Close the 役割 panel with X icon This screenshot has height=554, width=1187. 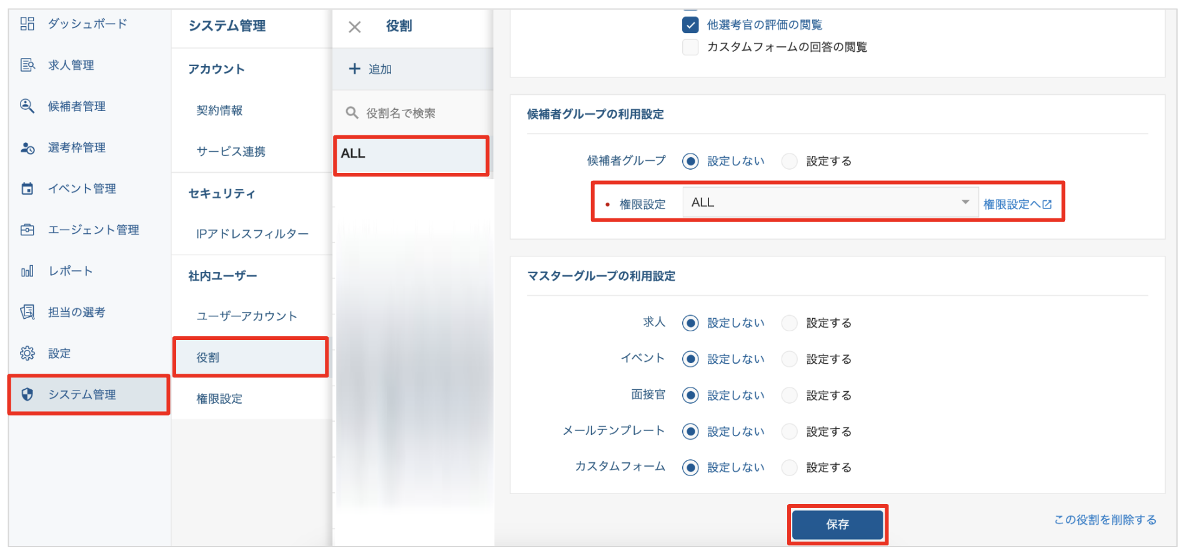(354, 27)
